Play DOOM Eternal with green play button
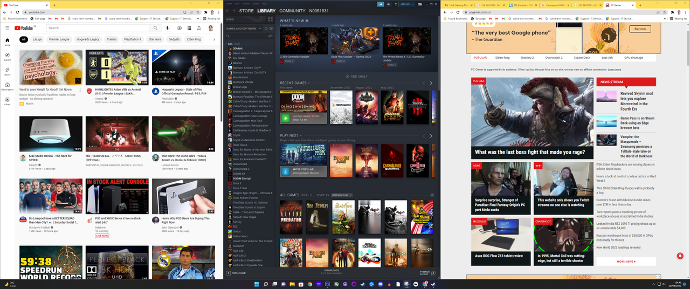690x289 pixels. click(x=285, y=118)
